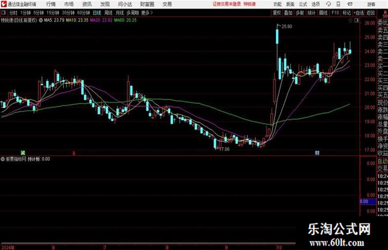Viewport: 388px width, 250px height.
Task: Open the 公式 menu
Action: pyautogui.click(x=303, y=4)
